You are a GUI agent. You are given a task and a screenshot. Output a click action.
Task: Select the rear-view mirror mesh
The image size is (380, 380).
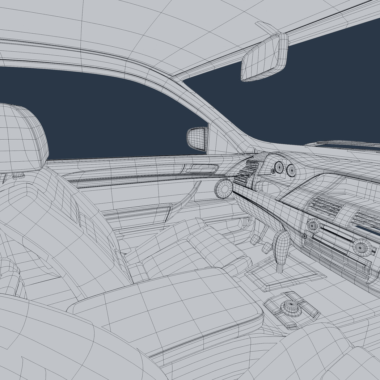click(265, 57)
